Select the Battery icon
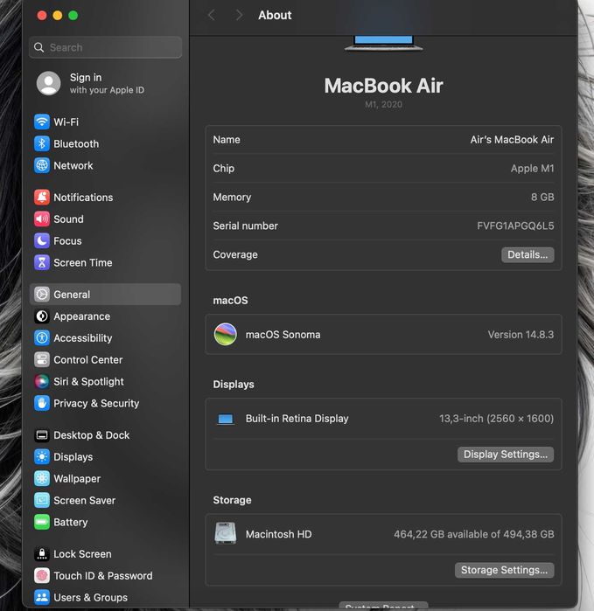 [42, 522]
